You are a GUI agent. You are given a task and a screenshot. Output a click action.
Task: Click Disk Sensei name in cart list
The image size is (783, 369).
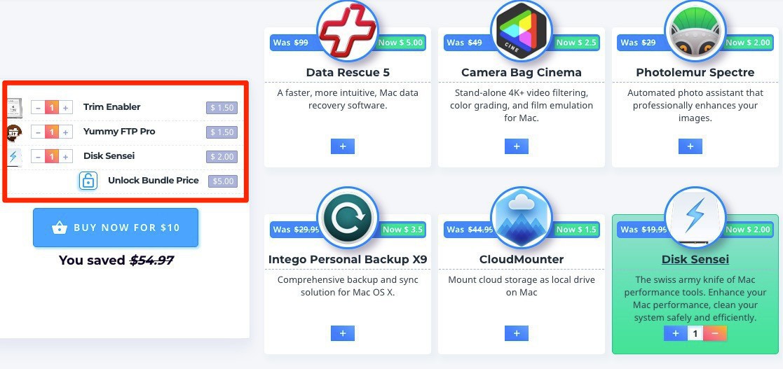point(109,156)
